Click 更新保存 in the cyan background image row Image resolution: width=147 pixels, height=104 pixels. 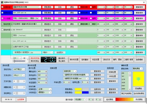tap(139, 53)
